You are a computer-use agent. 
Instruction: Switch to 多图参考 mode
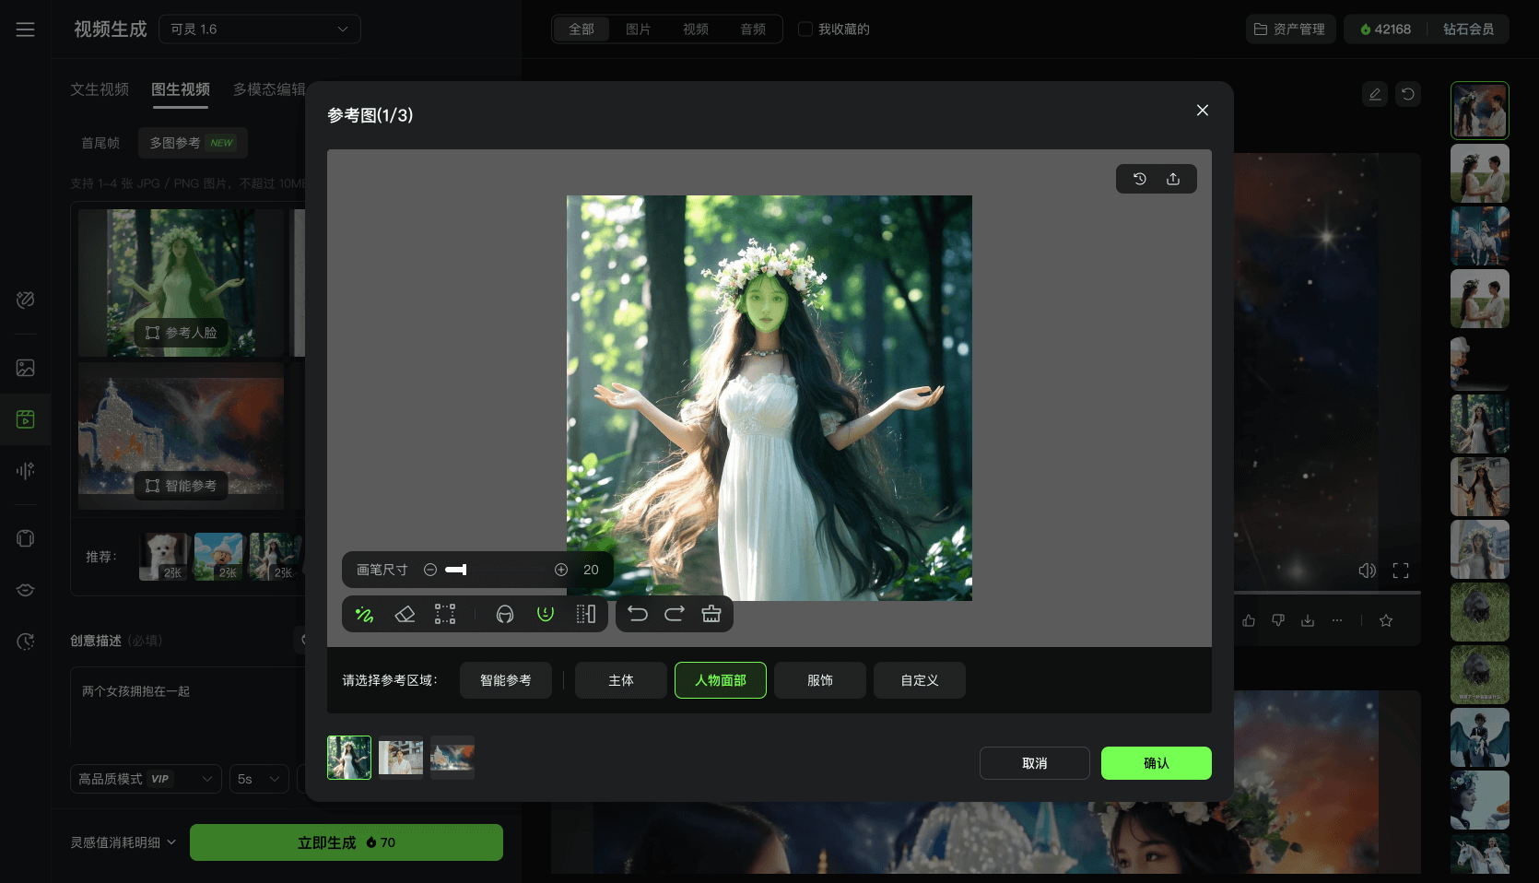click(x=193, y=143)
